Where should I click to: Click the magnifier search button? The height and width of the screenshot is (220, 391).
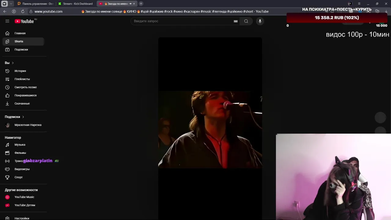pos(246,21)
